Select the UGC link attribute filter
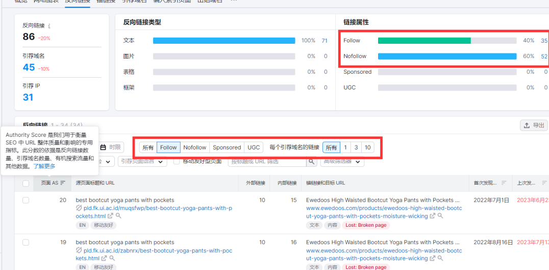Viewport: 549px width, 270px height. pos(254,147)
